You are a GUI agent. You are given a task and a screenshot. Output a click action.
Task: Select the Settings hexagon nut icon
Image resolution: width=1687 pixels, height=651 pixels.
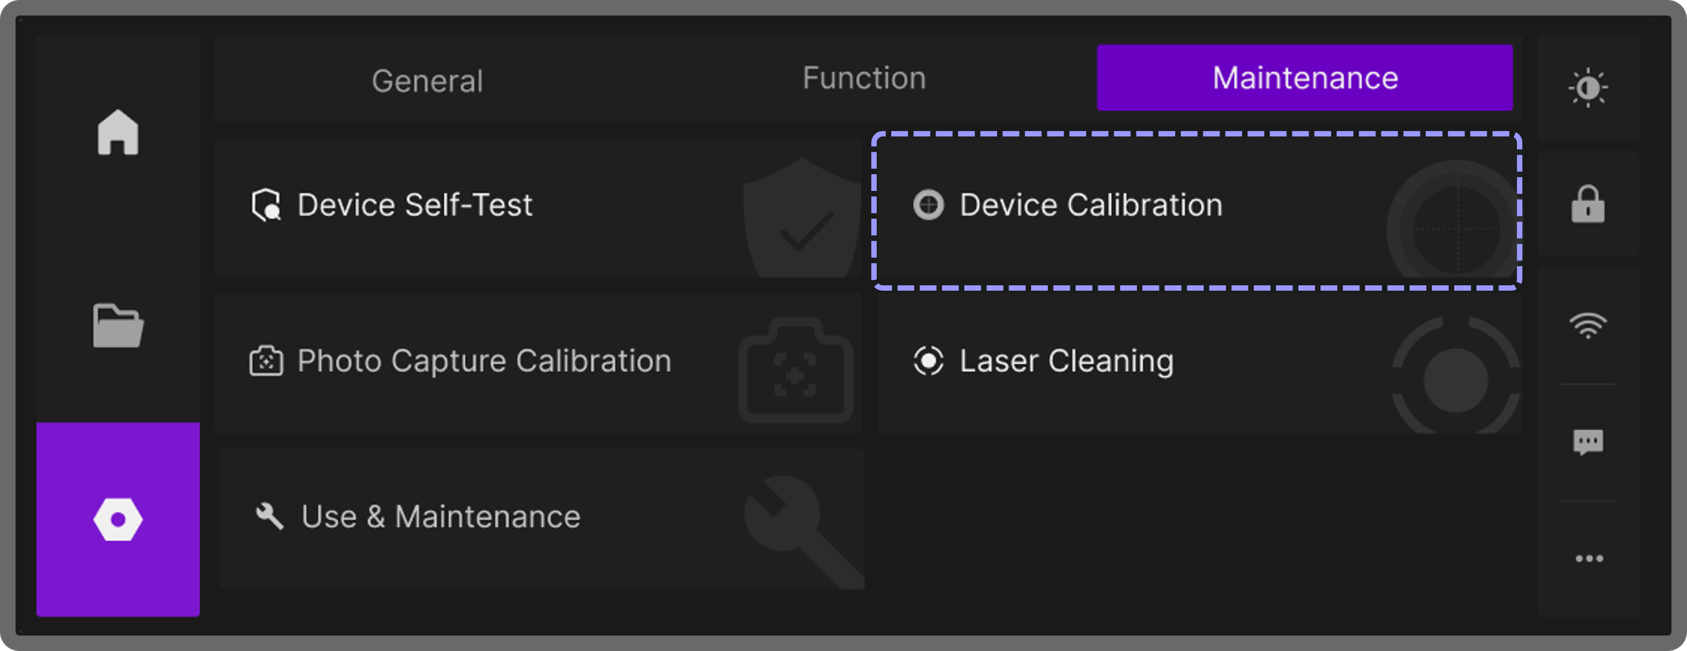118,519
